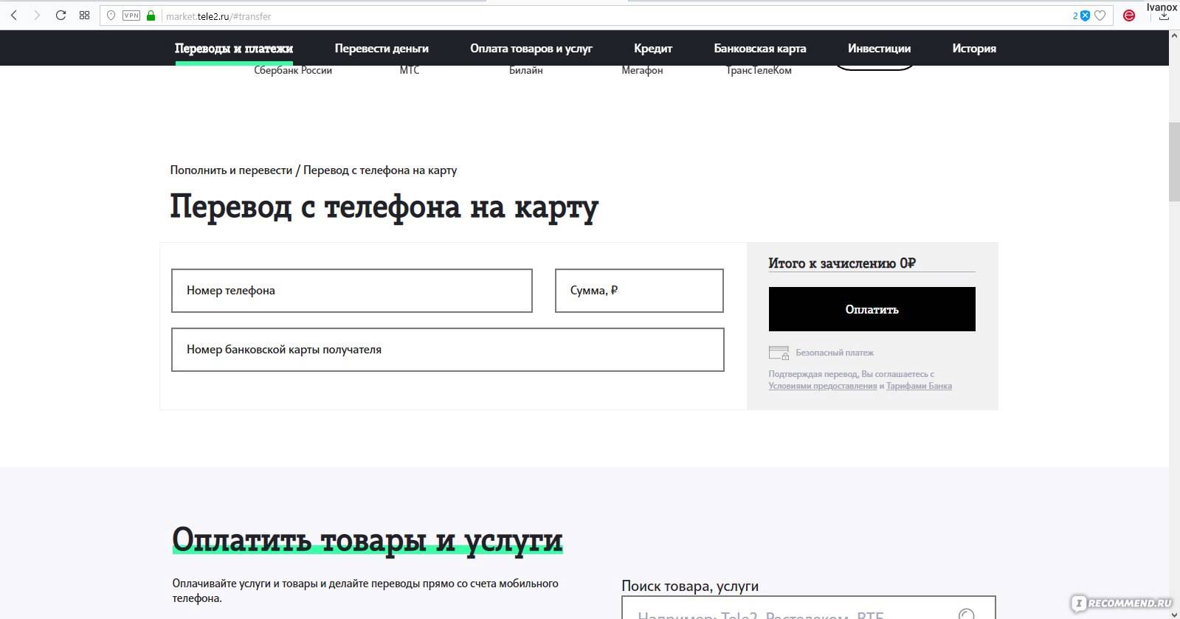Click the green padlock security icon
This screenshot has width=1180, height=619.
pyautogui.click(x=151, y=15)
